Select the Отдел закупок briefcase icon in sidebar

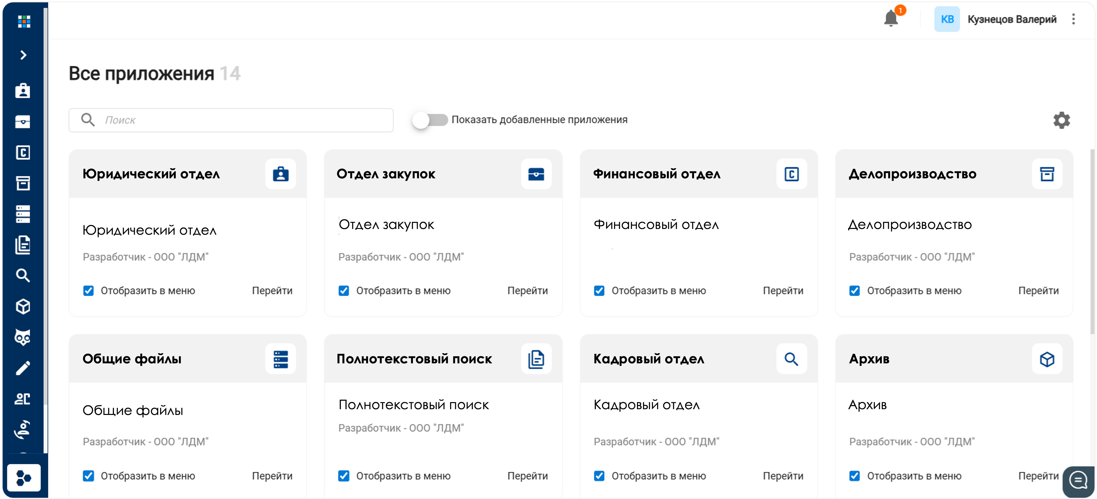coord(23,121)
